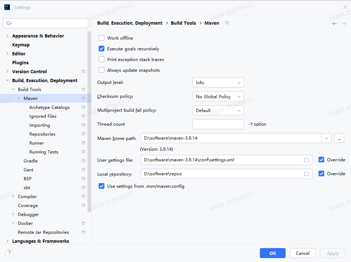
Task: Click project icon on BSP row
Action: pyautogui.click(x=84, y=179)
